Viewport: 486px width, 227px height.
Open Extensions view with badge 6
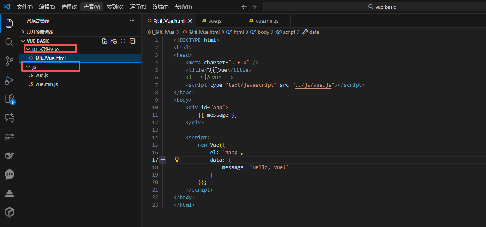click(x=9, y=99)
